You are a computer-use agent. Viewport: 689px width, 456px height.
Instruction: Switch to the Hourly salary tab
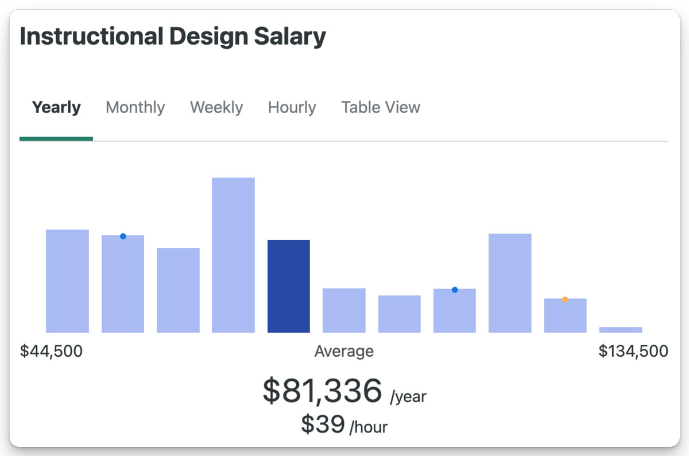292,107
